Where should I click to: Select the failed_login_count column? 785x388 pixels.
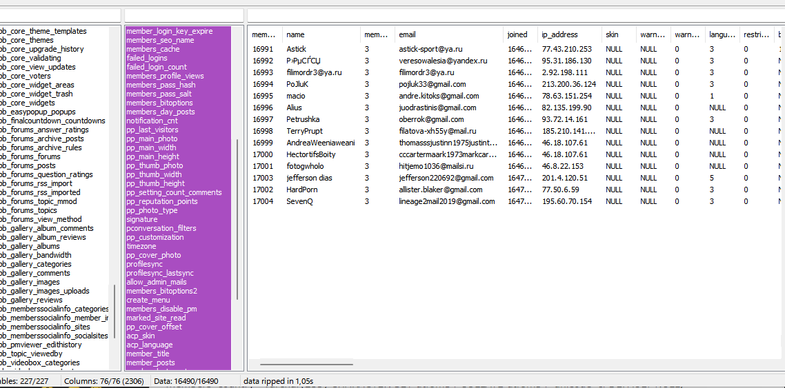pyautogui.click(x=157, y=67)
